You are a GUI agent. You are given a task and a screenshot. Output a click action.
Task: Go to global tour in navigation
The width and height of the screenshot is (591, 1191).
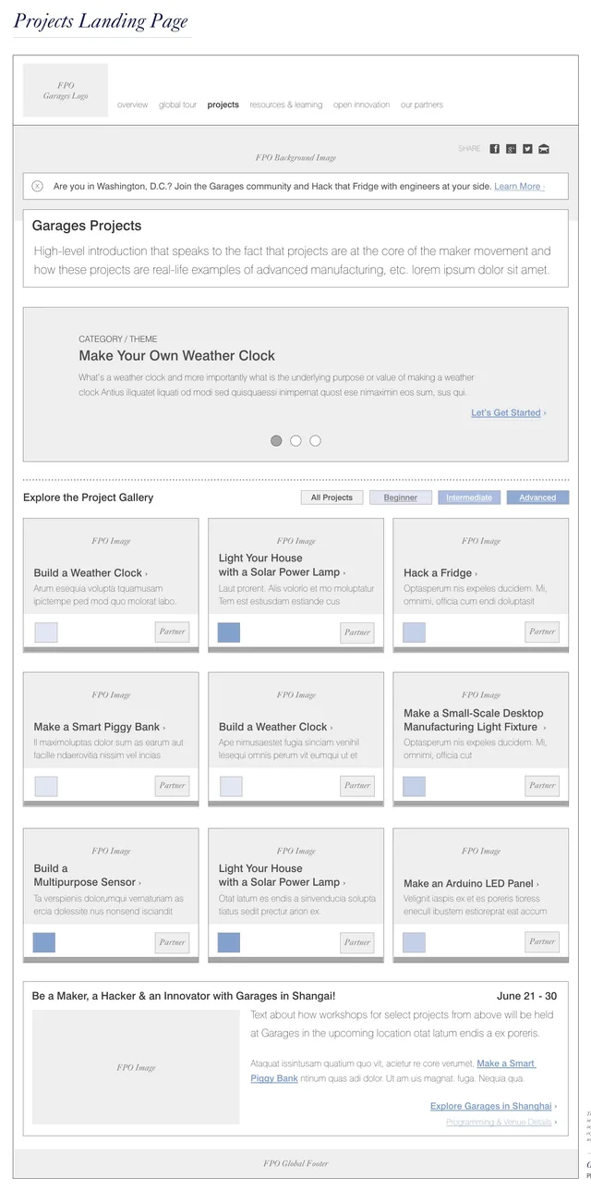177,104
